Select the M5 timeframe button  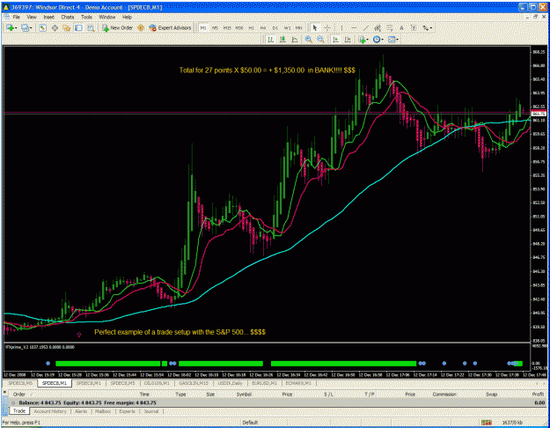215,27
